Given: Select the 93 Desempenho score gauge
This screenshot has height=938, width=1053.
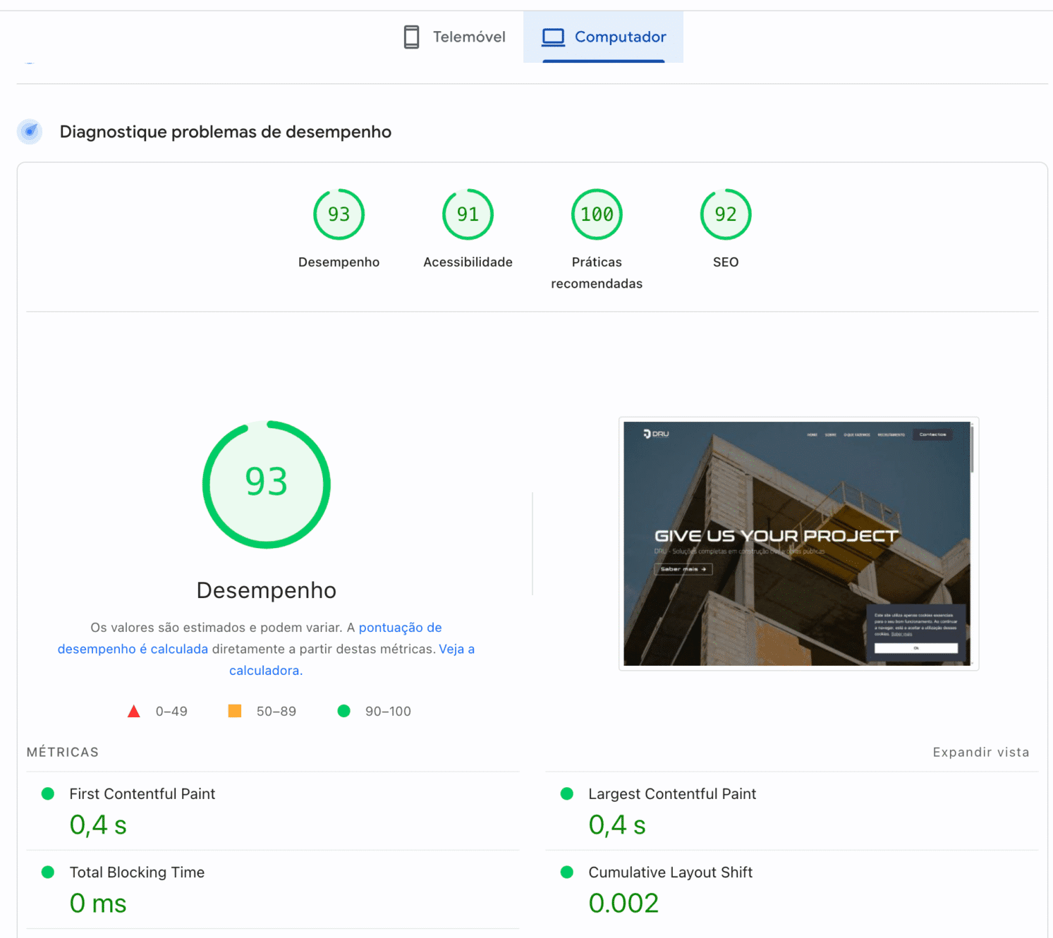Looking at the screenshot, I should coord(339,214).
